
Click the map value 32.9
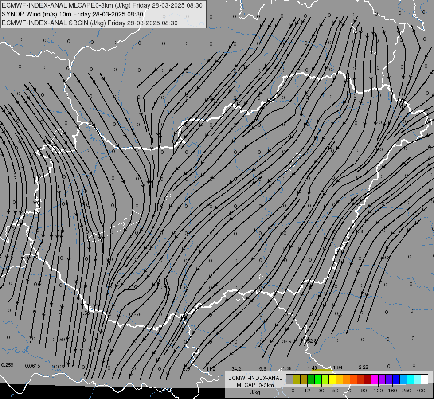287,341
